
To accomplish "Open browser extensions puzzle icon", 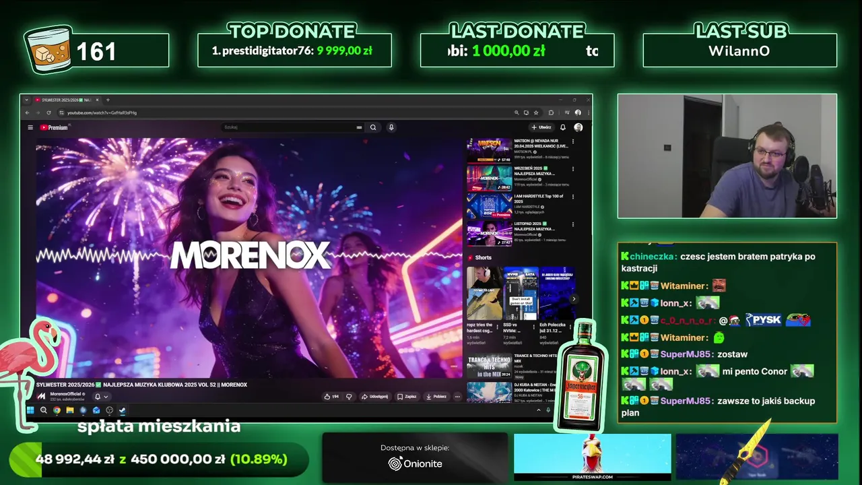I will tap(551, 112).
